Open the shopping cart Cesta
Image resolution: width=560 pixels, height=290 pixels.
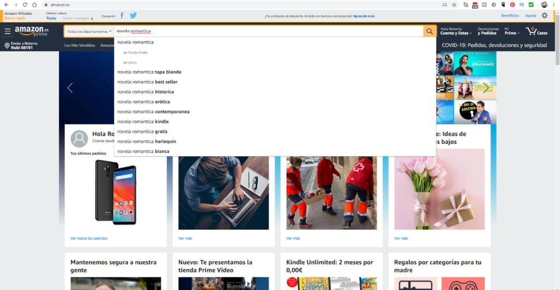point(537,31)
